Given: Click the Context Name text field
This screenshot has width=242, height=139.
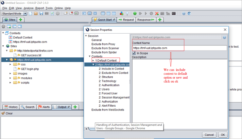Looking at the screenshot, I should [179, 48].
